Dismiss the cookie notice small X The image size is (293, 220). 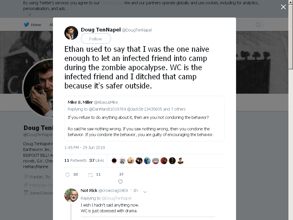[30, 14]
